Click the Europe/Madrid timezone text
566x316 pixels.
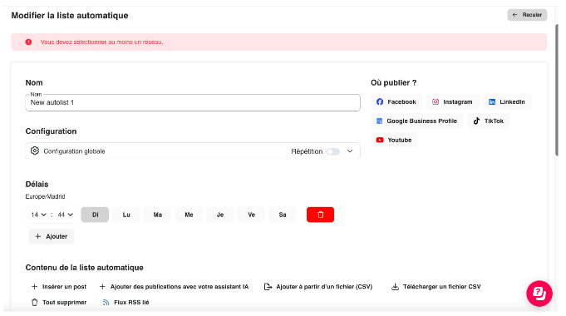(x=45, y=196)
